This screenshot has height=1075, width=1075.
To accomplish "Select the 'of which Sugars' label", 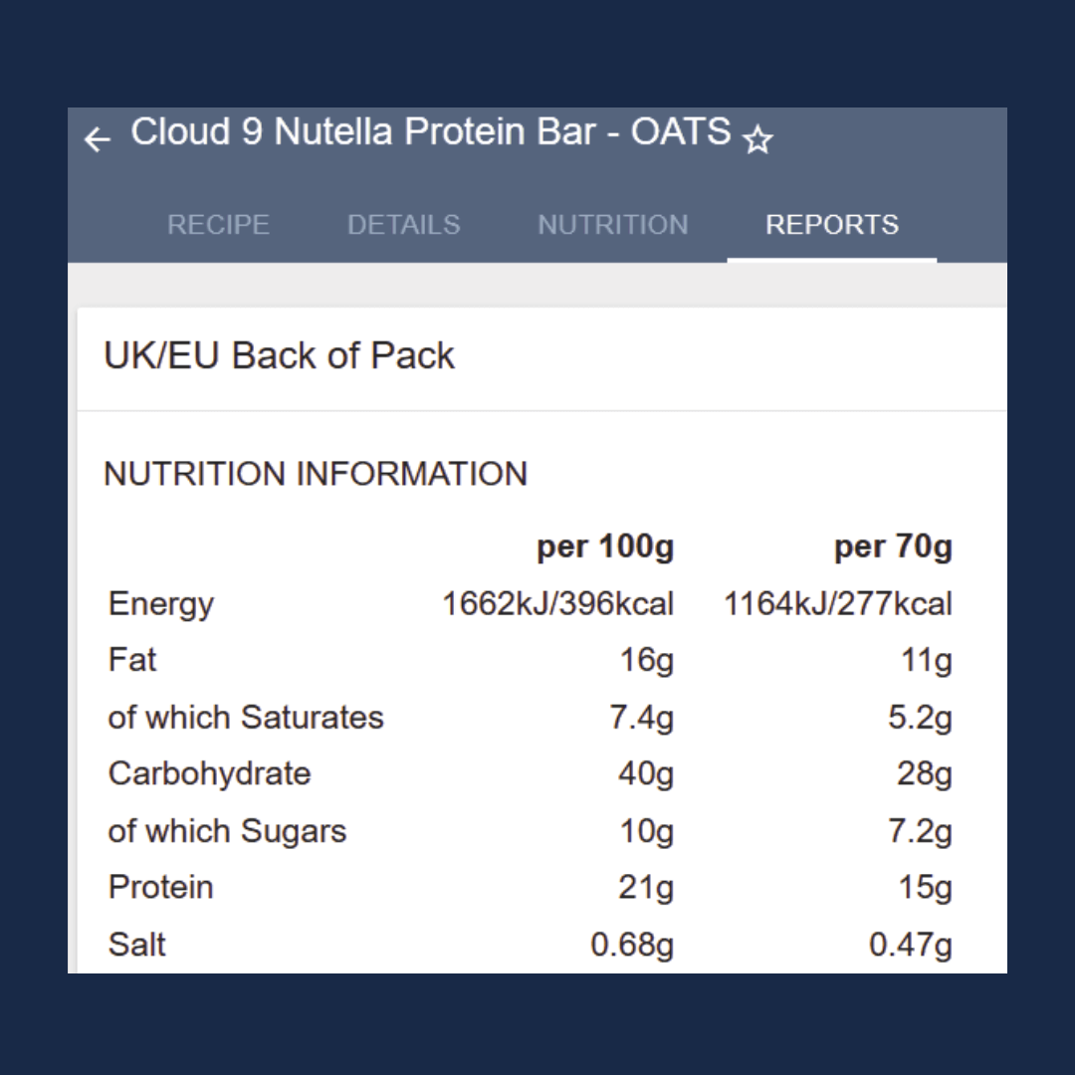I will (227, 831).
